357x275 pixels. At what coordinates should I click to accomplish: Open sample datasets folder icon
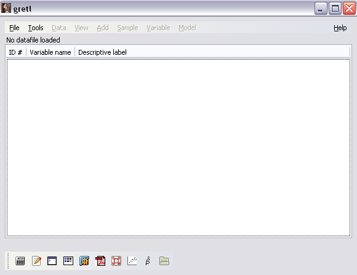coord(164,261)
